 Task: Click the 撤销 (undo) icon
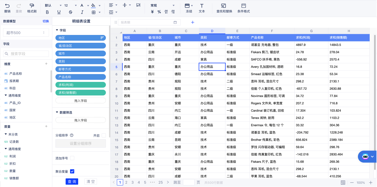(x=7, y=5)
